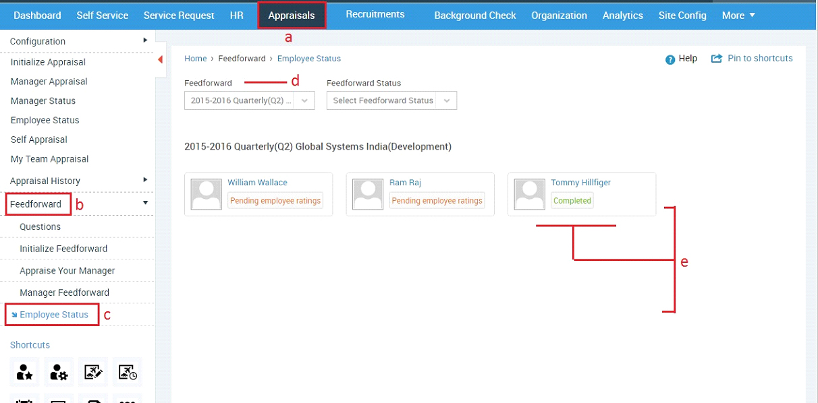Select Employee Status under Feedforward
This screenshot has width=818, height=403.
click(54, 315)
